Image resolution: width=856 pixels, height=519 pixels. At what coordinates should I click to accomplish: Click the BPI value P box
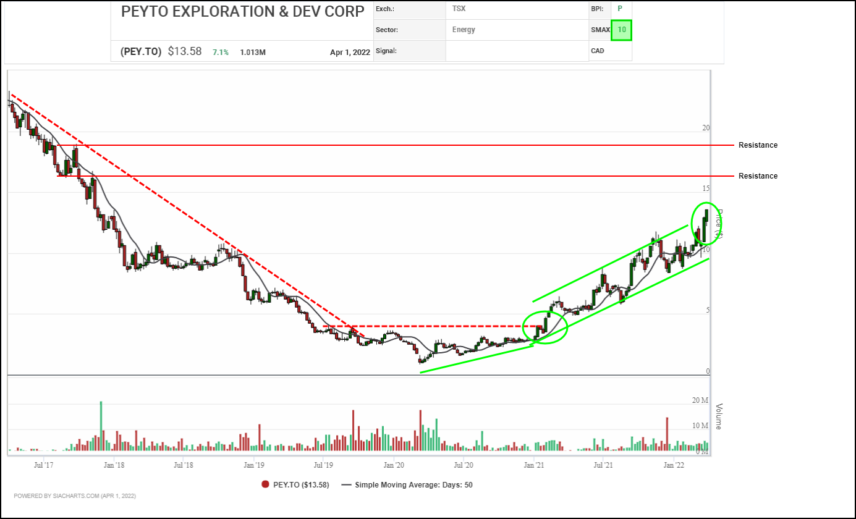click(x=621, y=9)
